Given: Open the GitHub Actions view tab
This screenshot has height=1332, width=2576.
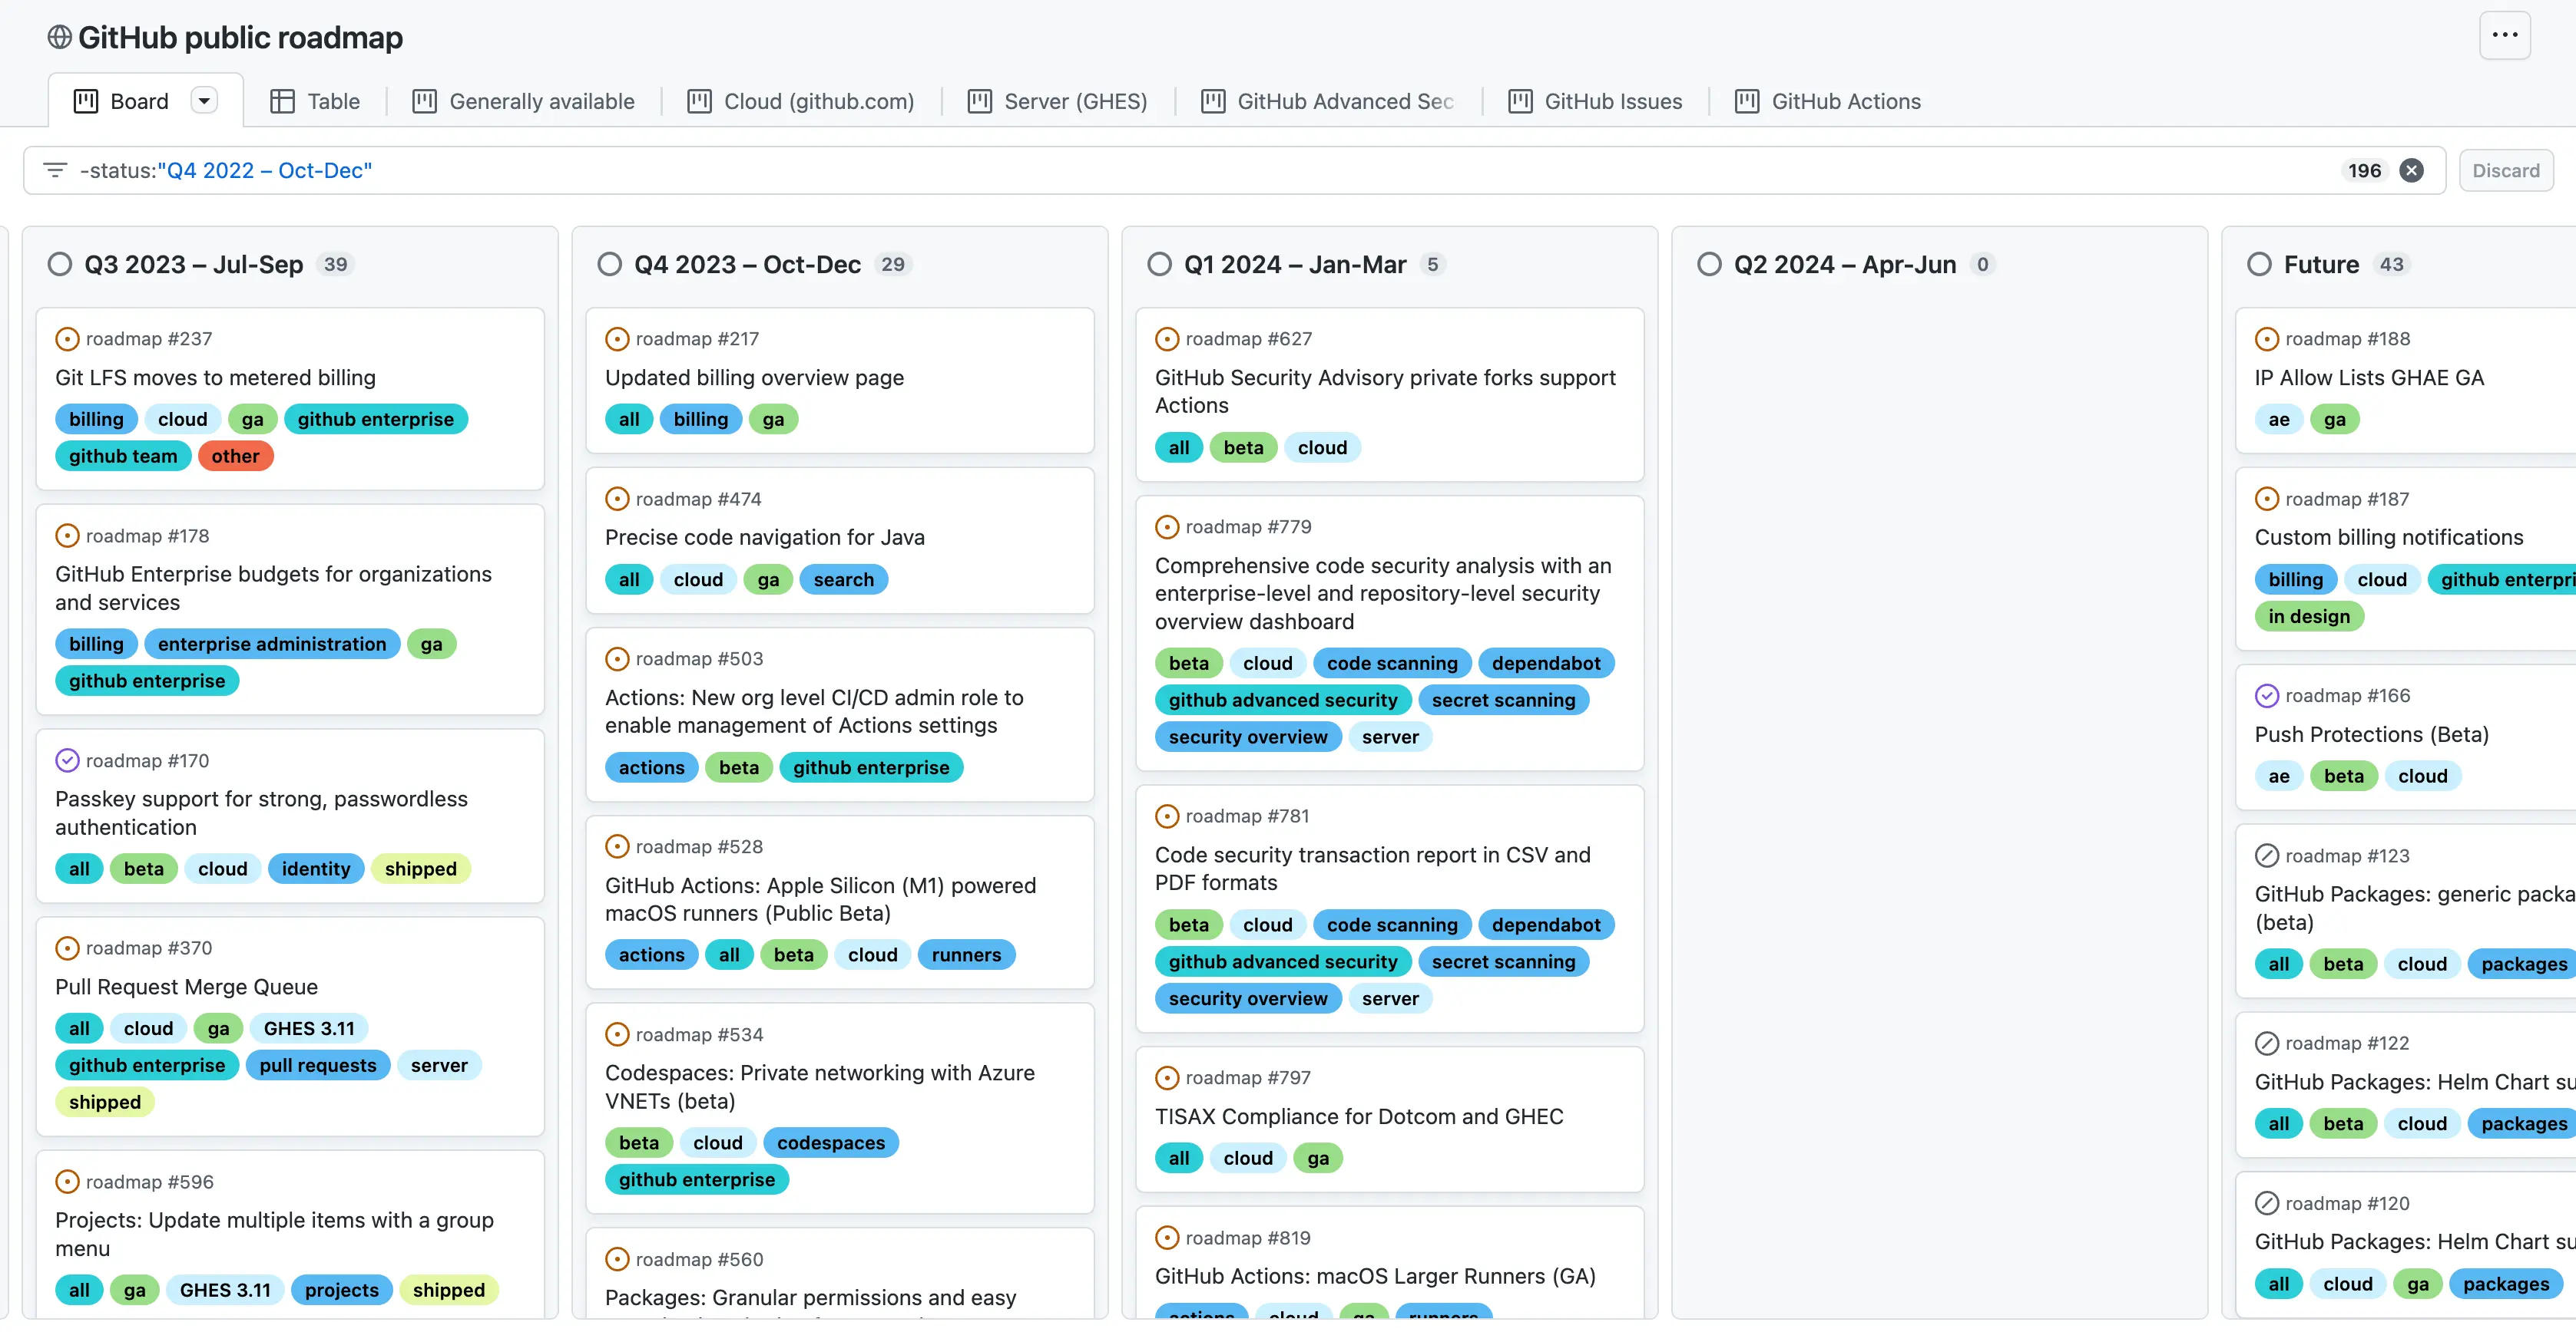Looking at the screenshot, I should coord(1829,100).
